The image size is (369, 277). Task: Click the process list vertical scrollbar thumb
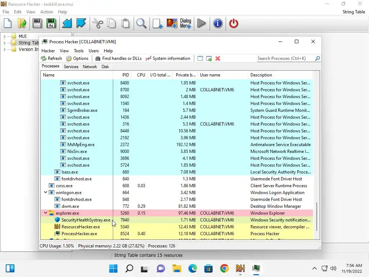[x=316, y=216]
